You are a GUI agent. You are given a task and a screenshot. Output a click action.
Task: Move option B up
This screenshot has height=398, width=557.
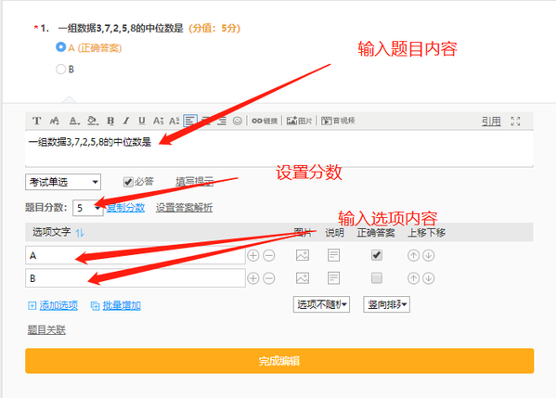click(x=413, y=278)
